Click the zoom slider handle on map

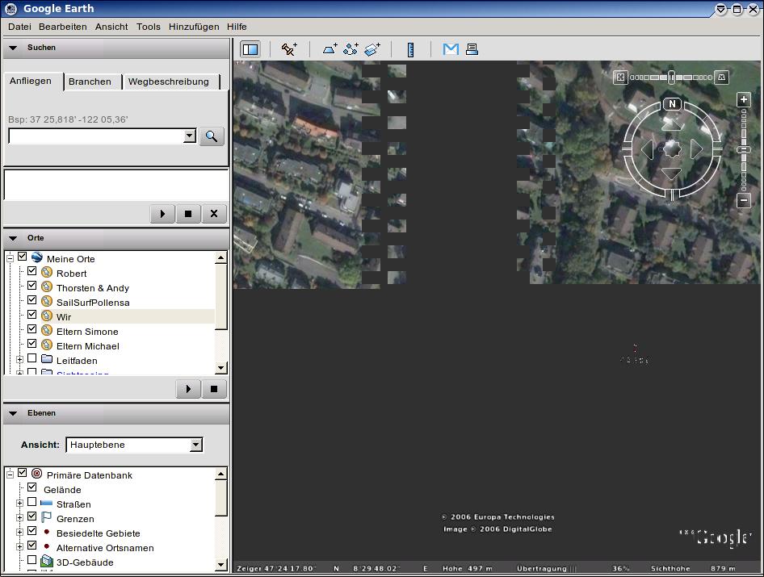coord(744,150)
